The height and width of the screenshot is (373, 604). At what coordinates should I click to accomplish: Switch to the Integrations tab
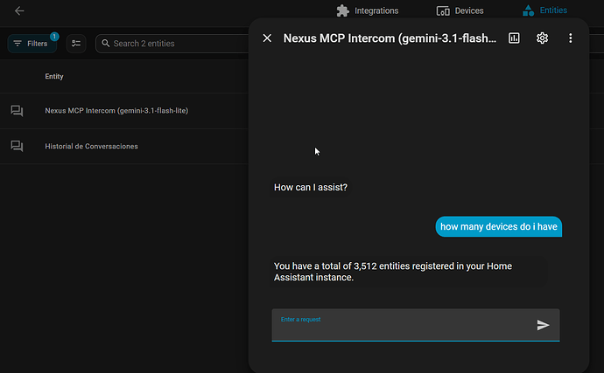coord(368,10)
